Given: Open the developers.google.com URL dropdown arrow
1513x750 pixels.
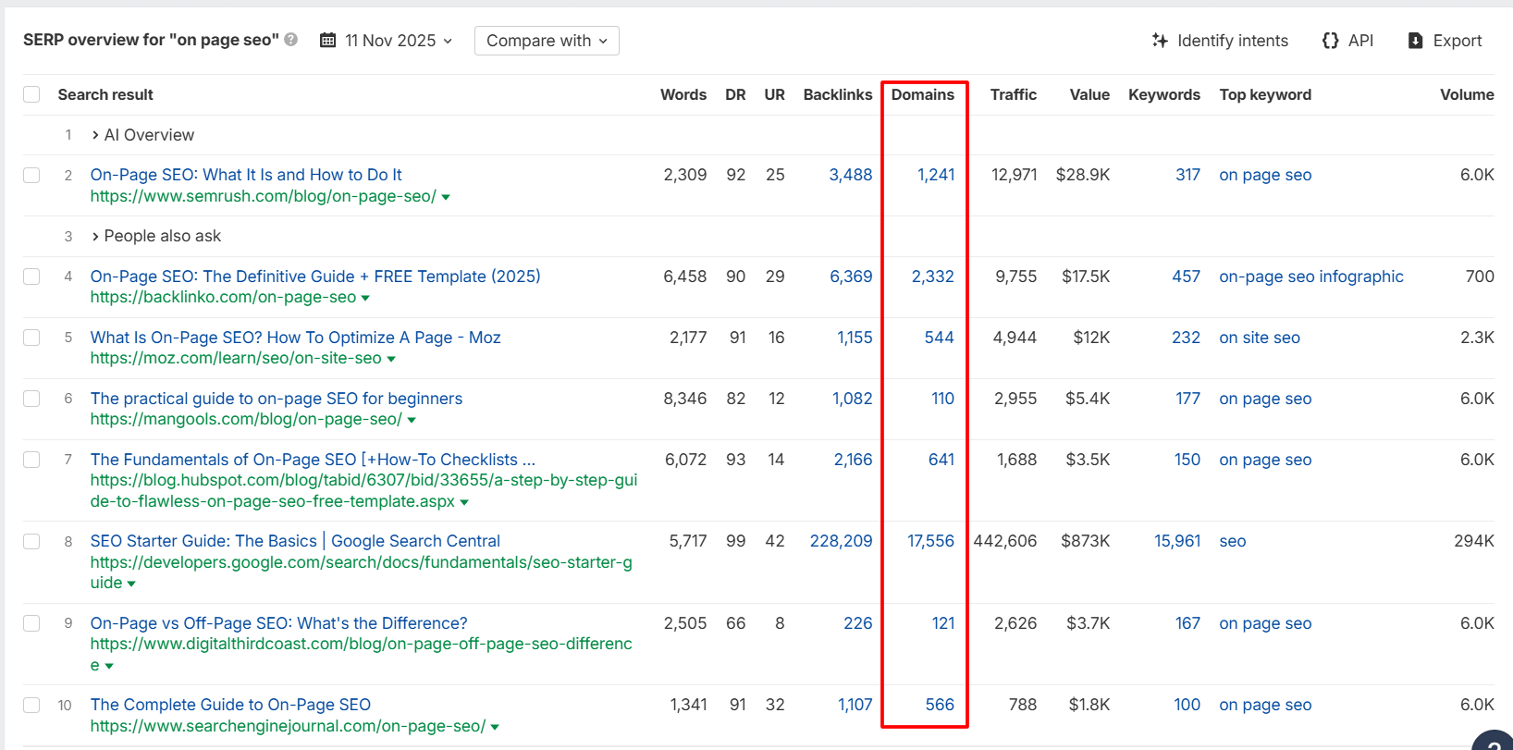Looking at the screenshot, I should pos(131,584).
